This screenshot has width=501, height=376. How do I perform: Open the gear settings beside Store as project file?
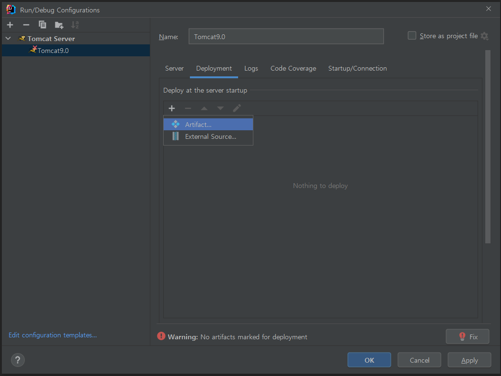tap(485, 36)
